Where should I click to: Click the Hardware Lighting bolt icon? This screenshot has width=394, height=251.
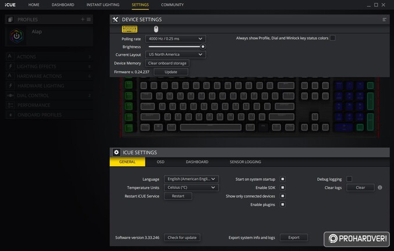tap(10, 85)
